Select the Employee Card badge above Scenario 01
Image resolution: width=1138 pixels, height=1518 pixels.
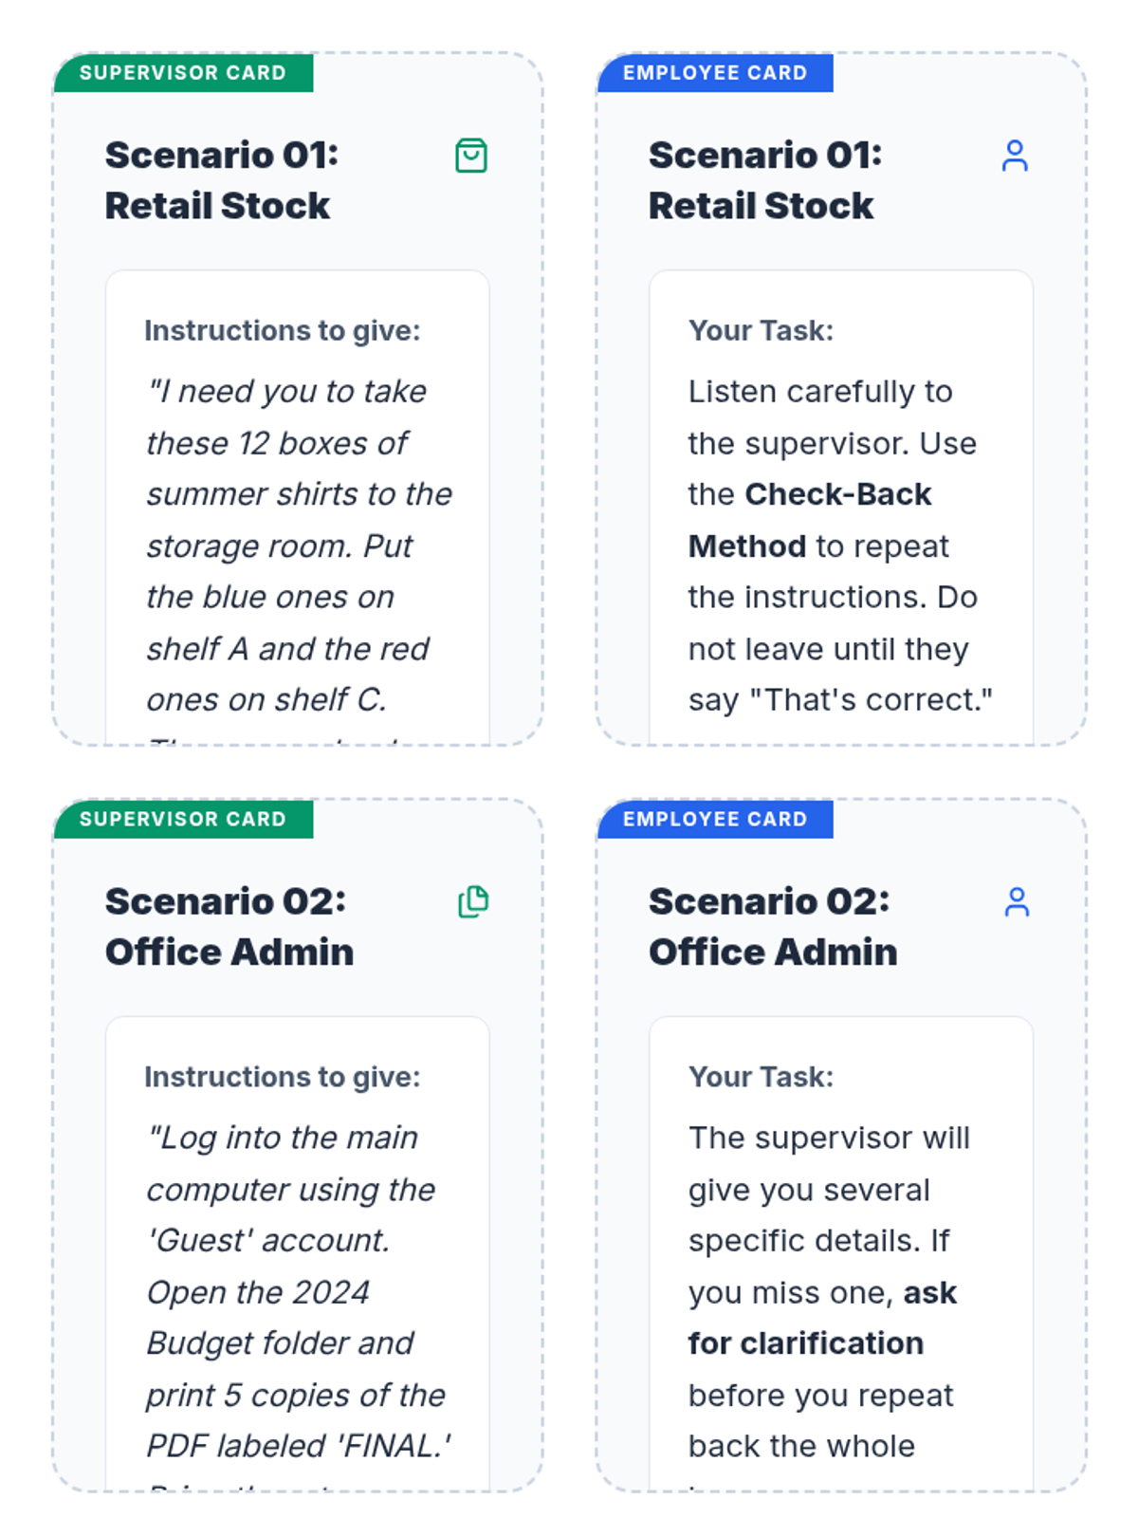tap(715, 73)
